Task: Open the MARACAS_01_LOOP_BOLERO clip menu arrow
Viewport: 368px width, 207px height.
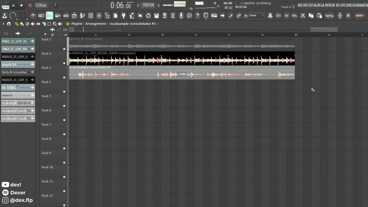Action: click(x=71, y=53)
